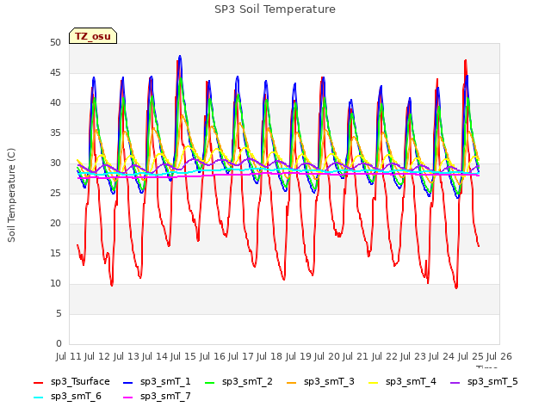Toggle sp3_Tsurface legend entry
This screenshot has width=551, height=413.
[x=71, y=382]
